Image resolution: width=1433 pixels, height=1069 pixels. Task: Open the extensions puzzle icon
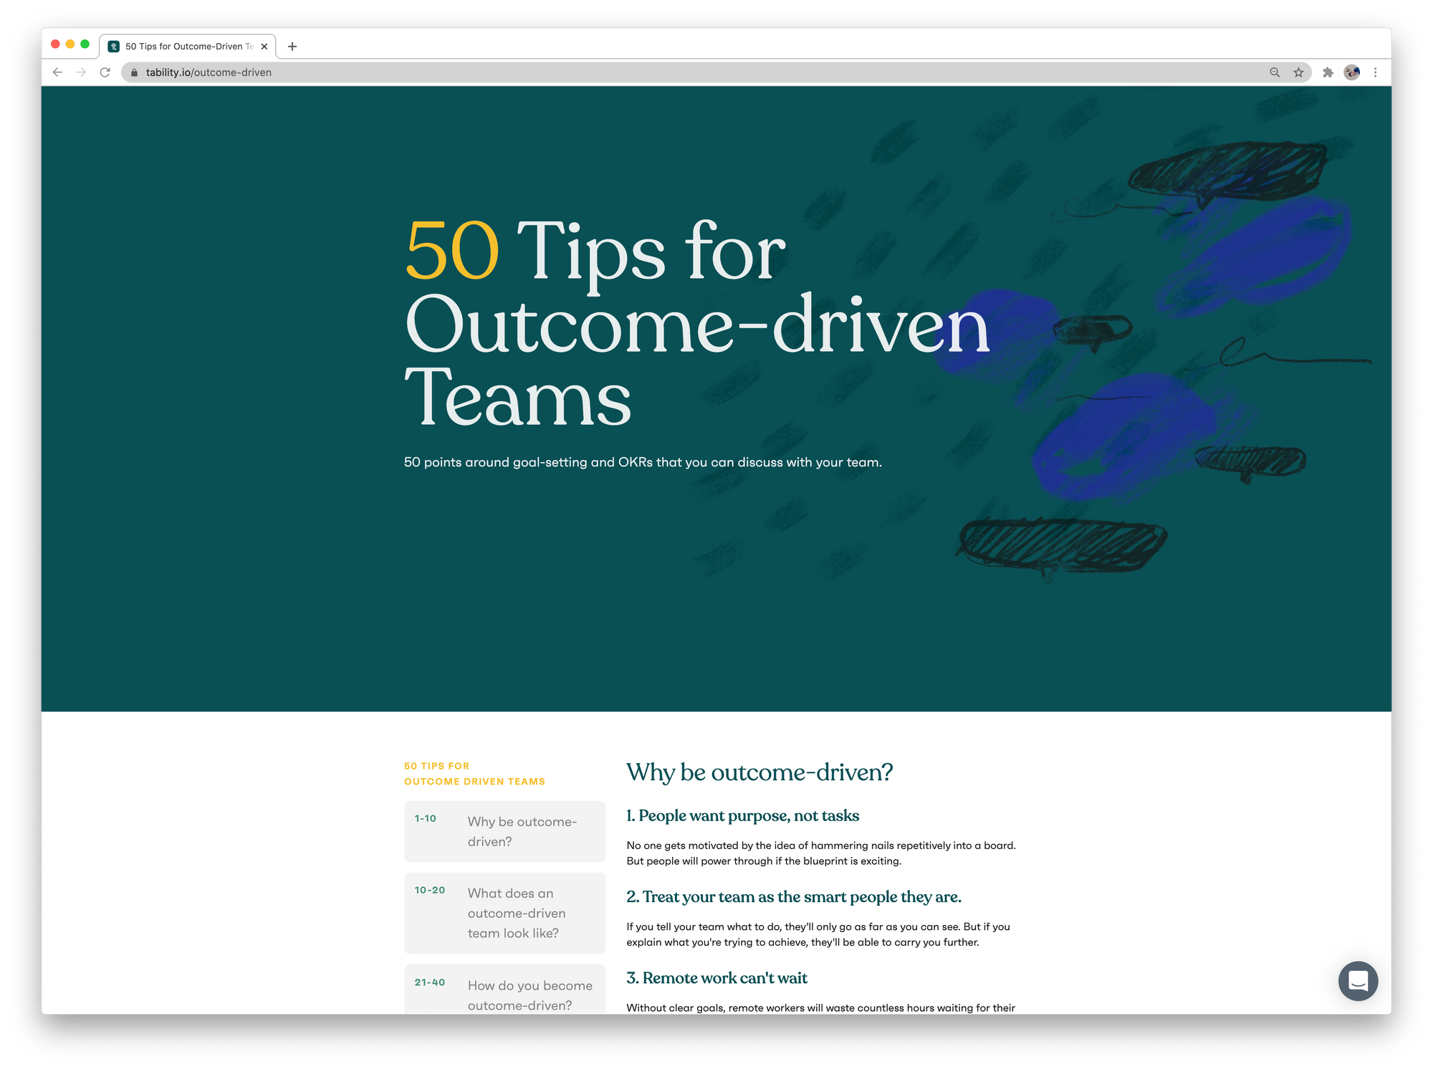pos(1328,72)
